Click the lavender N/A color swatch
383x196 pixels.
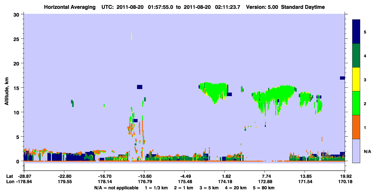tap(356, 151)
